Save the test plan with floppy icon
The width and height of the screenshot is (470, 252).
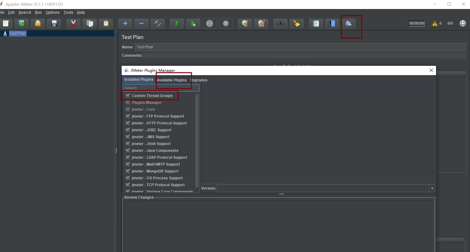[54, 23]
